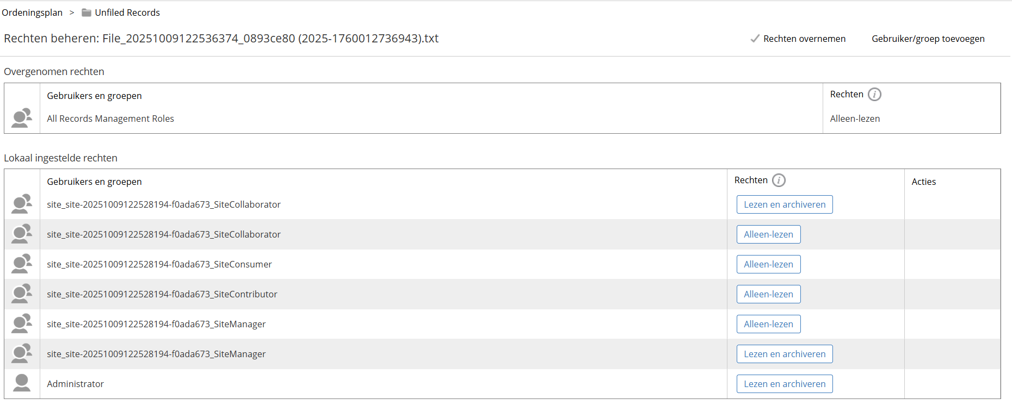Click the Administrator user icon
1012x411 pixels.
(x=22, y=383)
